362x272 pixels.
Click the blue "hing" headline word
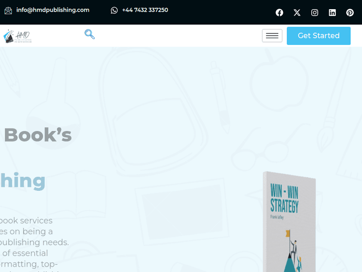pyautogui.click(x=23, y=181)
